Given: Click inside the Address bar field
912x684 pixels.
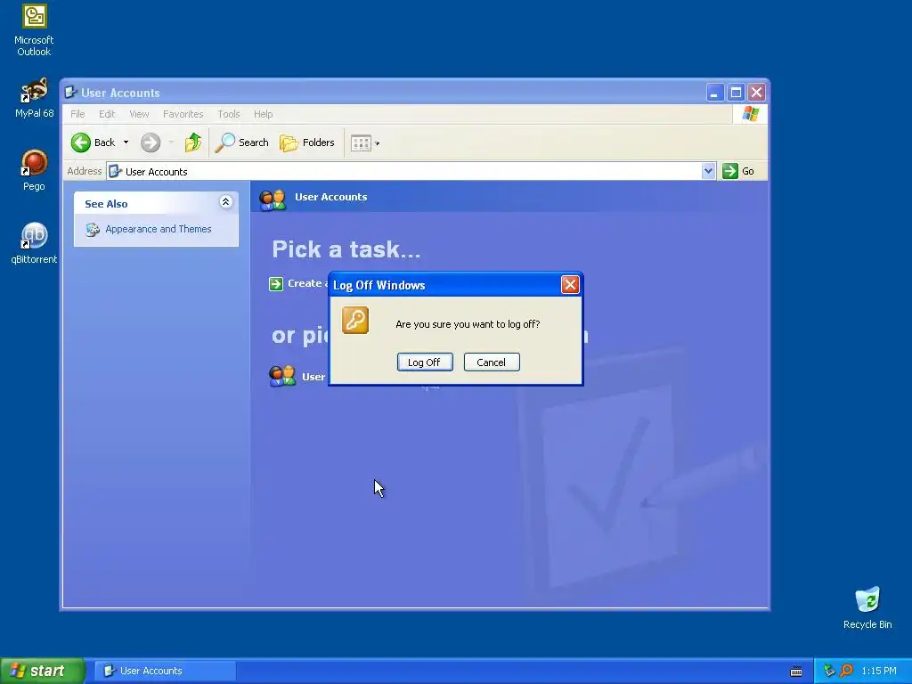Looking at the screenshot, I should pos(404,172).
